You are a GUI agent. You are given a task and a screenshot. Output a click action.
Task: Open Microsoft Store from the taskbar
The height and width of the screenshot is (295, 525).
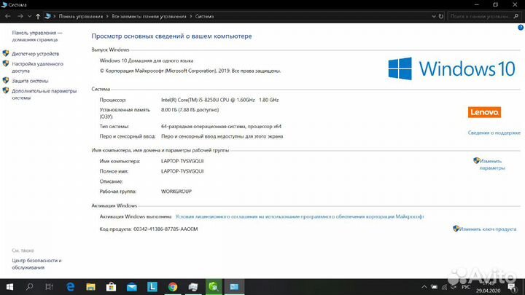coord(111,287)
